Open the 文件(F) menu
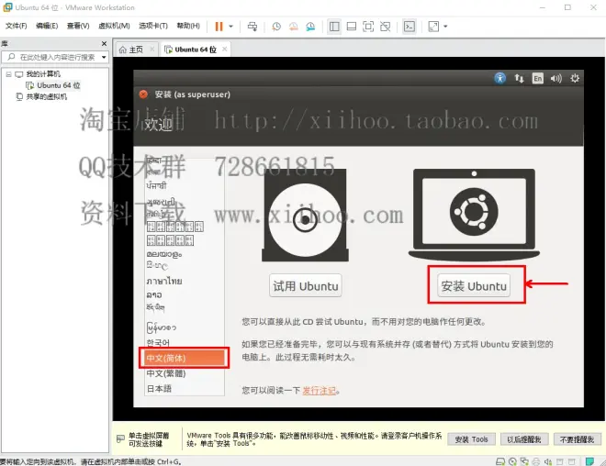The width and height of the screenshot is (606, 466). coord(16,26)
